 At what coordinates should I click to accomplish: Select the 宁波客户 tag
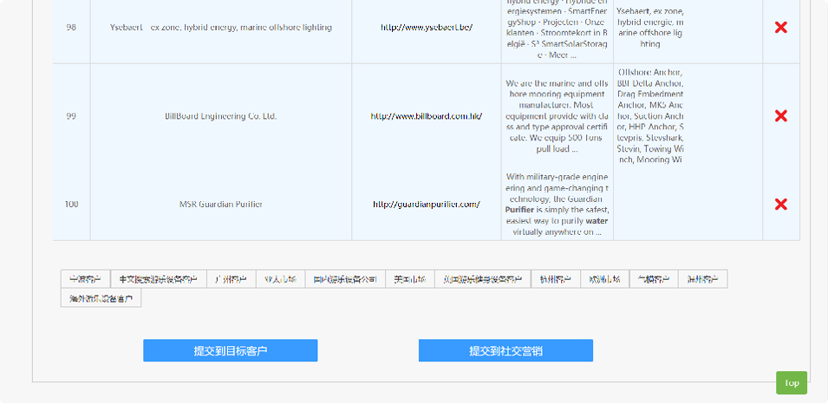click(x=86, y=279)
